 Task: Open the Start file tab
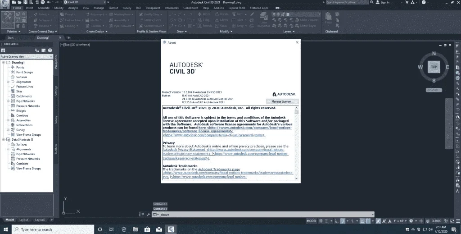point(11,38)
